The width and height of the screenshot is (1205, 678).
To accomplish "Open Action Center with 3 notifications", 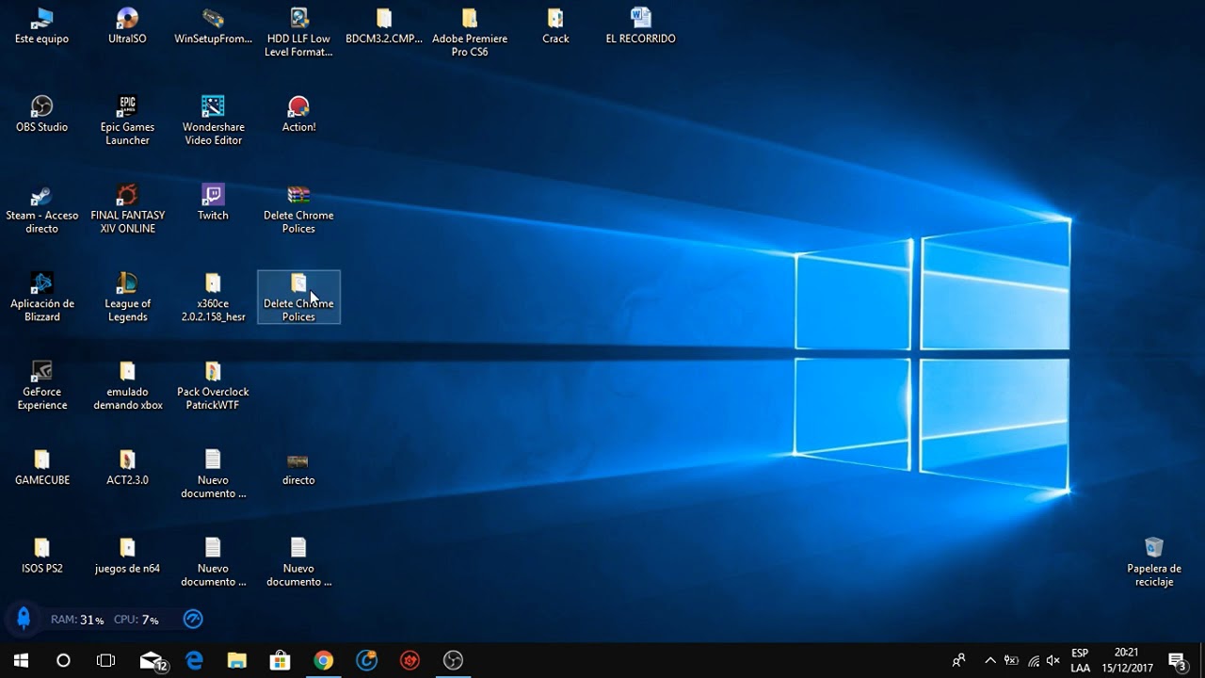I will pos(1177,660).
